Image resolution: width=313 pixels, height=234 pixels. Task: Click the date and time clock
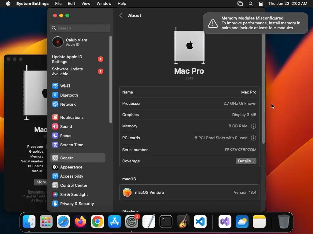pyautogui.click(x=288, y=4)
